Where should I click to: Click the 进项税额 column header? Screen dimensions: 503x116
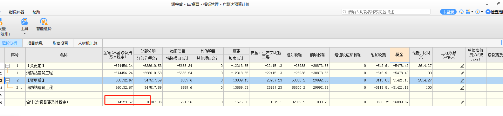tap(295, 55)
